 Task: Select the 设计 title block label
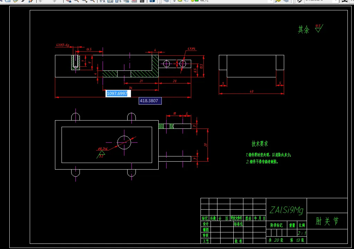click(206, 224)
